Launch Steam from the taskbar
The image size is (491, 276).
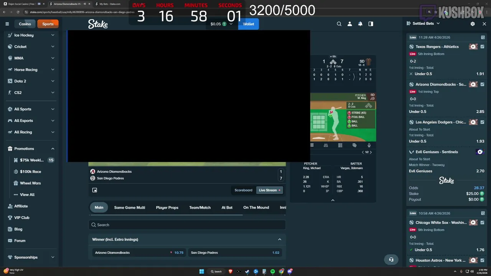tap(247, 271)
